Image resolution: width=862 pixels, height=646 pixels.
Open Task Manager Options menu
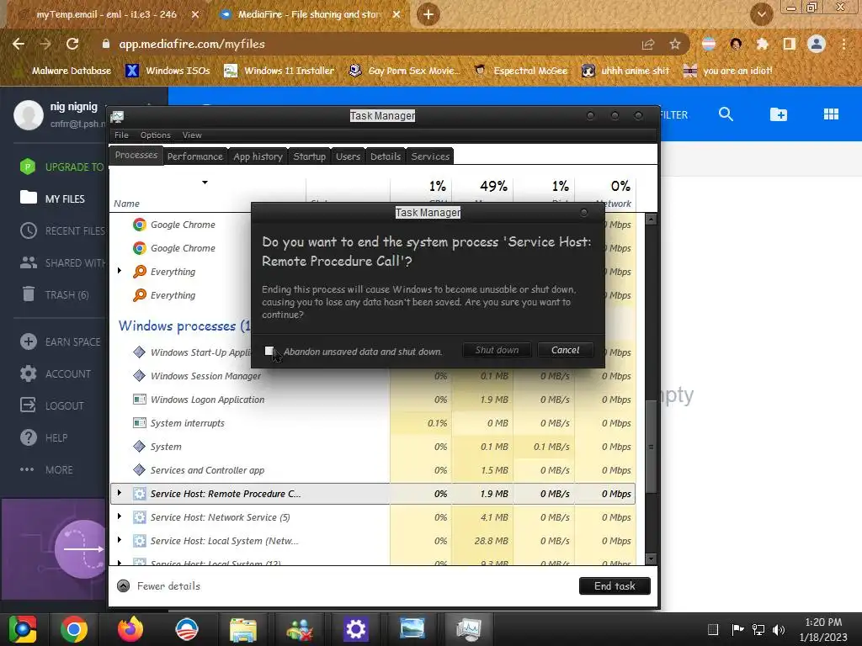pos(156,135)
